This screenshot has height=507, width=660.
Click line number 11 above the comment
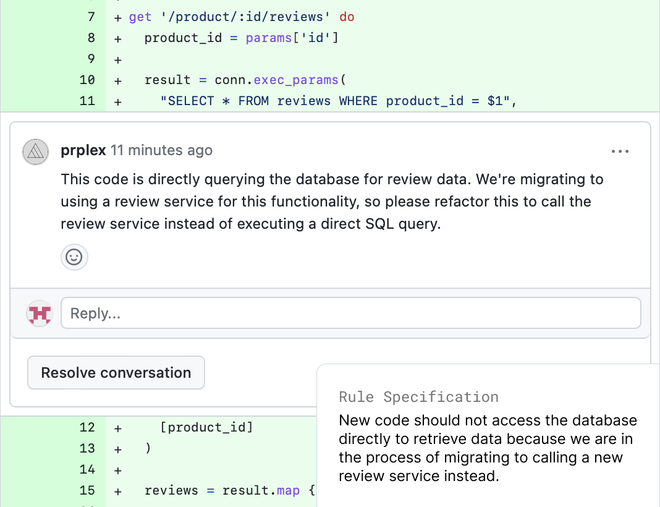point(88,101)
